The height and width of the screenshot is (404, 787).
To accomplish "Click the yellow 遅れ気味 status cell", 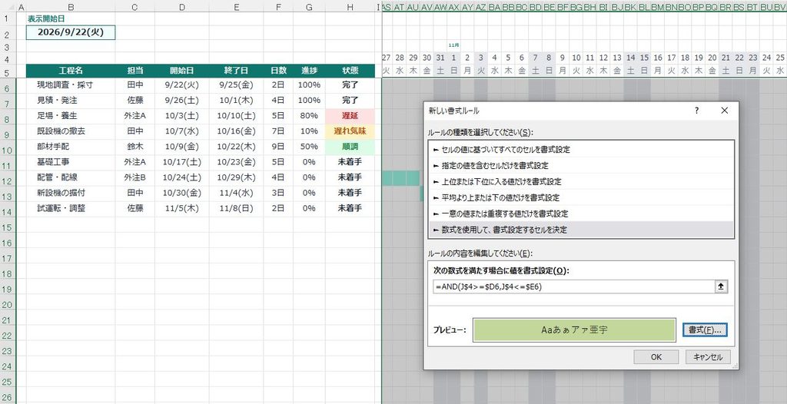I will [x=350, y=131].
